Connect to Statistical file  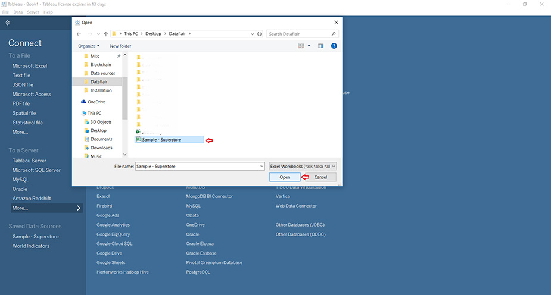tap(27, 123)
